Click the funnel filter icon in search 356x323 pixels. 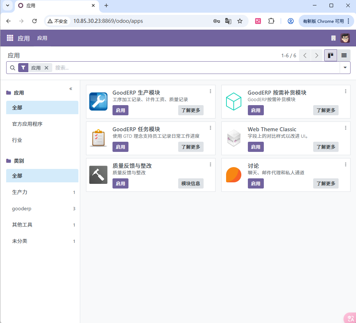[x=23, y=68]
